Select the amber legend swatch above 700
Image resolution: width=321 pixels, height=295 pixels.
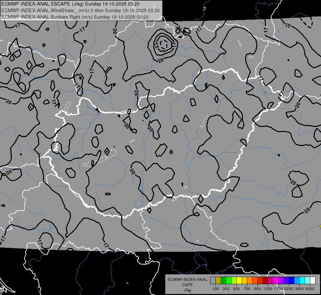[x=244, y=280]
